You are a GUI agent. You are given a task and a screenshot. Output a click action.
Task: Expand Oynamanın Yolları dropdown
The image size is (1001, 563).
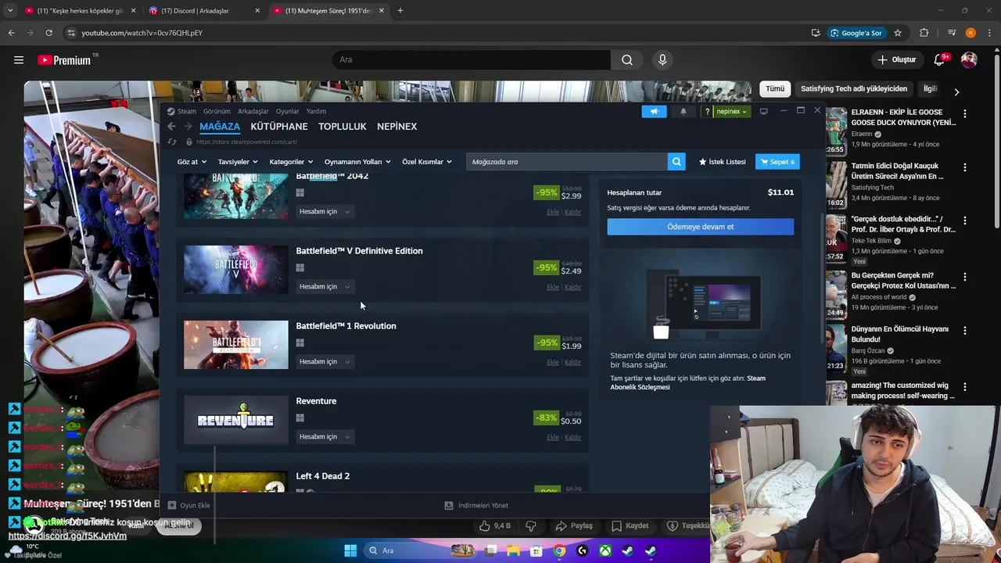click(357, 162)
